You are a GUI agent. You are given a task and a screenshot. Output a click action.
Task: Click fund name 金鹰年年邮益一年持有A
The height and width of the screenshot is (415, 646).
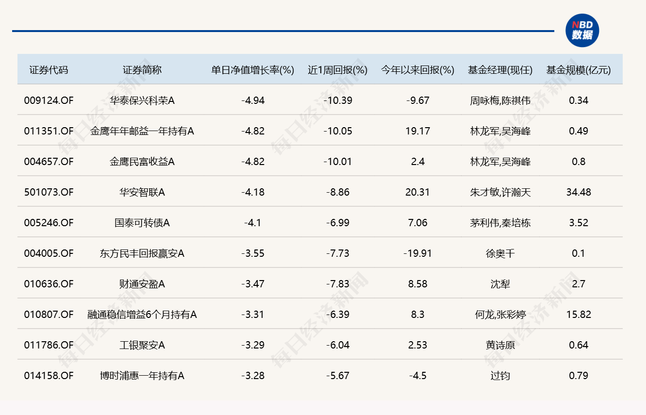pos(142,131)
